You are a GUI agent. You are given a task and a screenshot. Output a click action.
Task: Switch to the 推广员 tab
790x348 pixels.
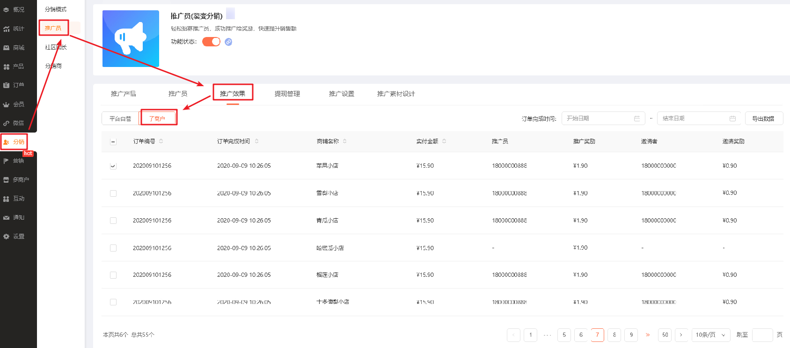coord(178,94)
